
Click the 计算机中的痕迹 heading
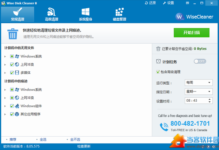(16, 81)
